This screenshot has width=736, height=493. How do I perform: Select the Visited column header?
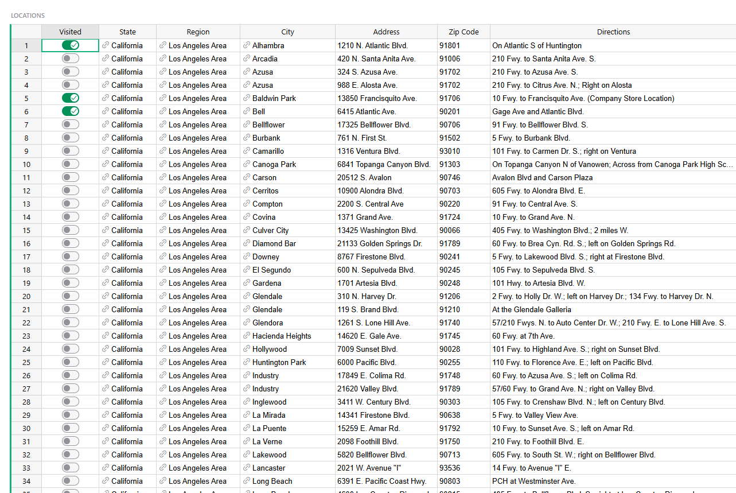[71, 32]
